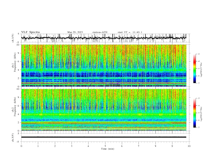Click the "VLF Spectra" title text
The image size is (213, 164).
(30, 32)
